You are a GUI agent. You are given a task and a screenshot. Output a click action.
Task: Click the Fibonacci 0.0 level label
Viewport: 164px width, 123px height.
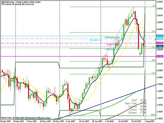[x=154, y=6]
